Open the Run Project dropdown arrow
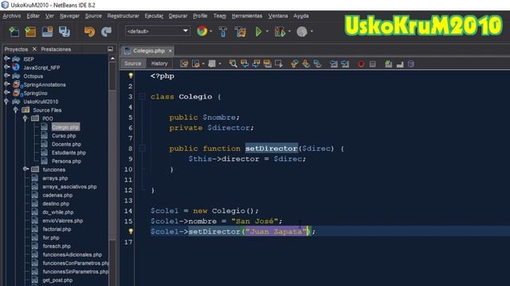 click(268, 32)
